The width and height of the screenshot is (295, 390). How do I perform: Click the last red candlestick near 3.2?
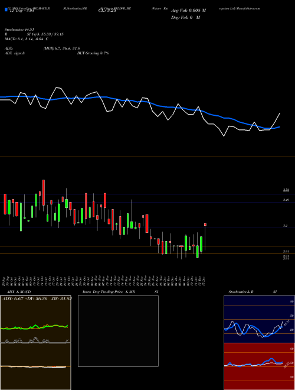205,225
